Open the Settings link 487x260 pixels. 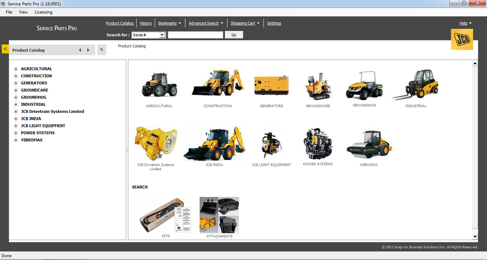(x=274, y=23)
